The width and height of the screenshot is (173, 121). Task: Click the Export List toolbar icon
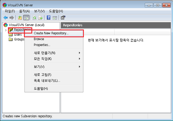(40, 18)
